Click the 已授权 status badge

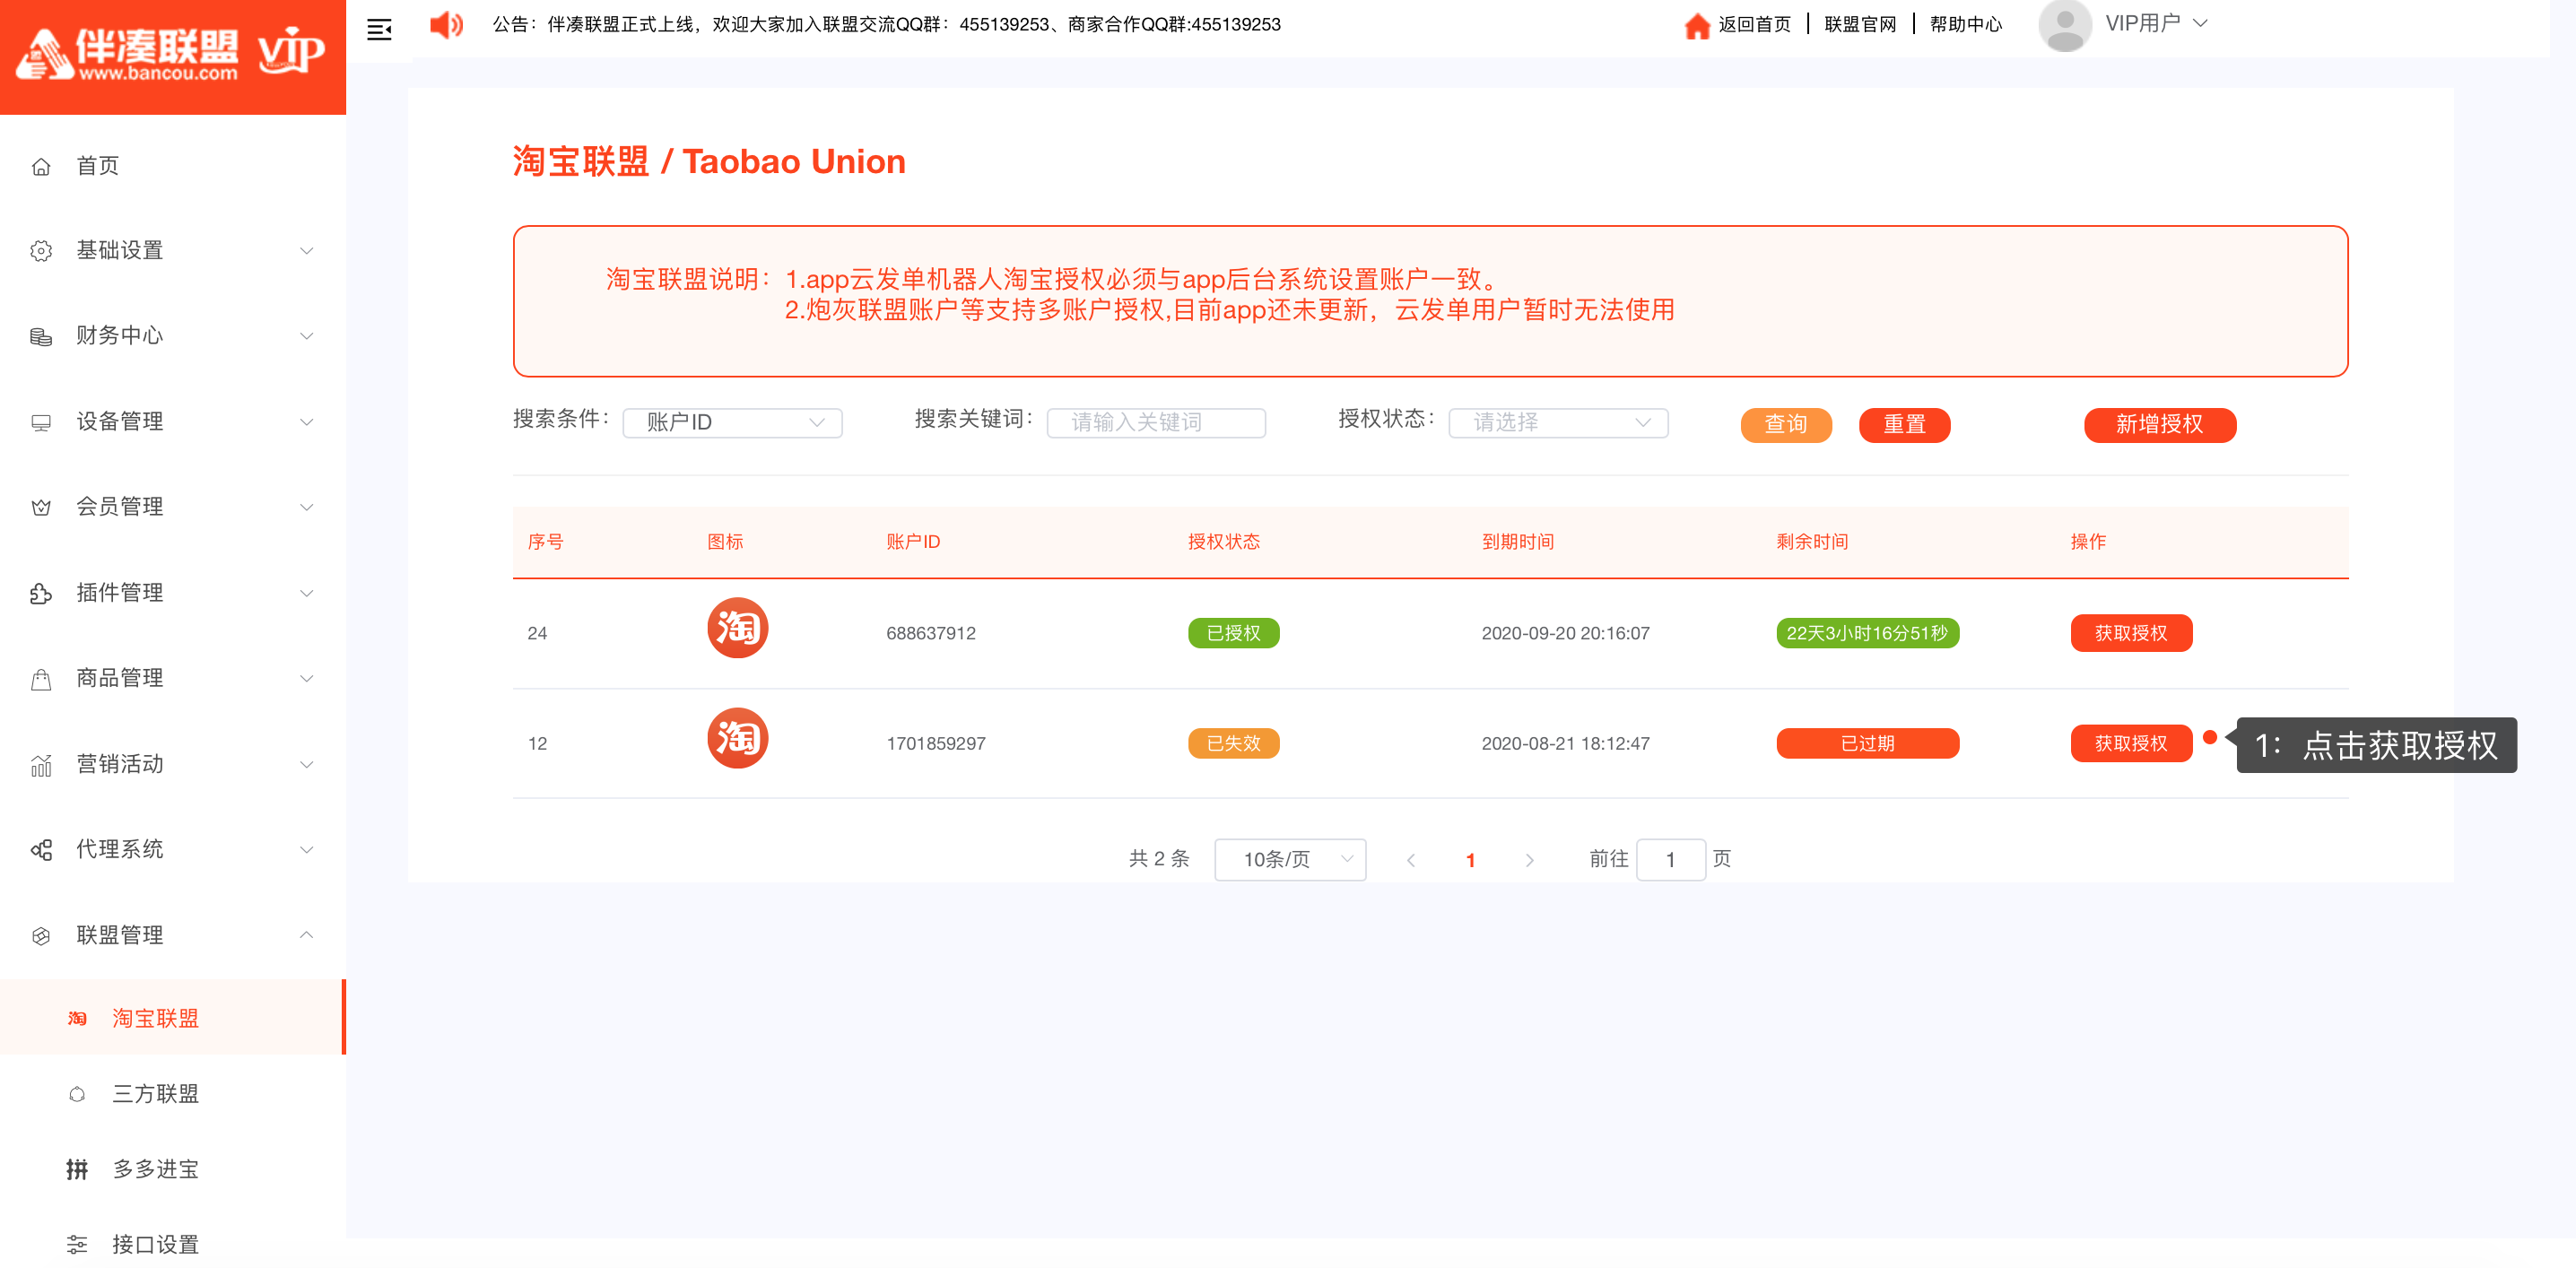coord(1233,633)
